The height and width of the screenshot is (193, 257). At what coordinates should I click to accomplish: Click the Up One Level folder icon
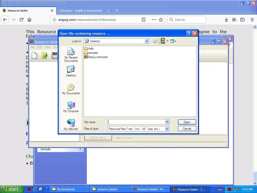160,41
